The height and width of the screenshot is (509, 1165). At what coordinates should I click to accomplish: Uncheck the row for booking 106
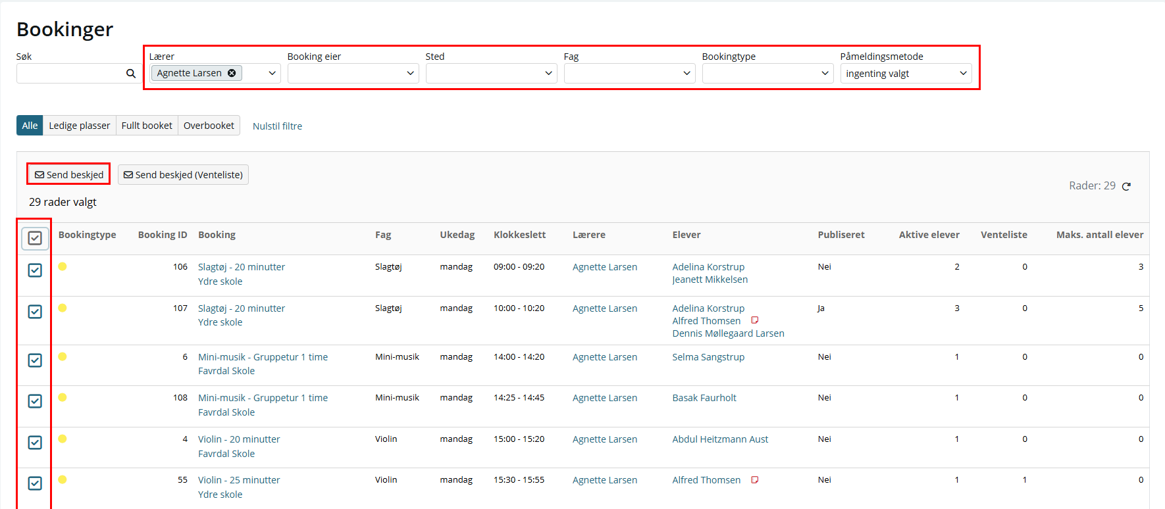(35, 270)
